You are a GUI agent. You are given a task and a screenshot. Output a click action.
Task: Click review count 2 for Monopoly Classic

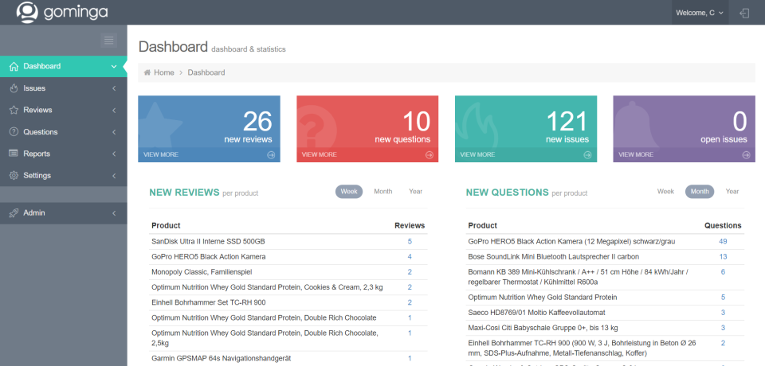click(x=410, y=272)
